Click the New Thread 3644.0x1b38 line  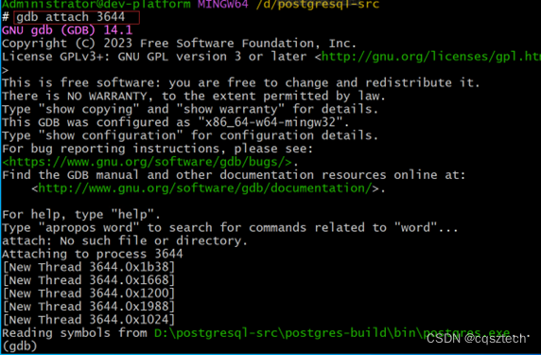click(x=89, y=267)
